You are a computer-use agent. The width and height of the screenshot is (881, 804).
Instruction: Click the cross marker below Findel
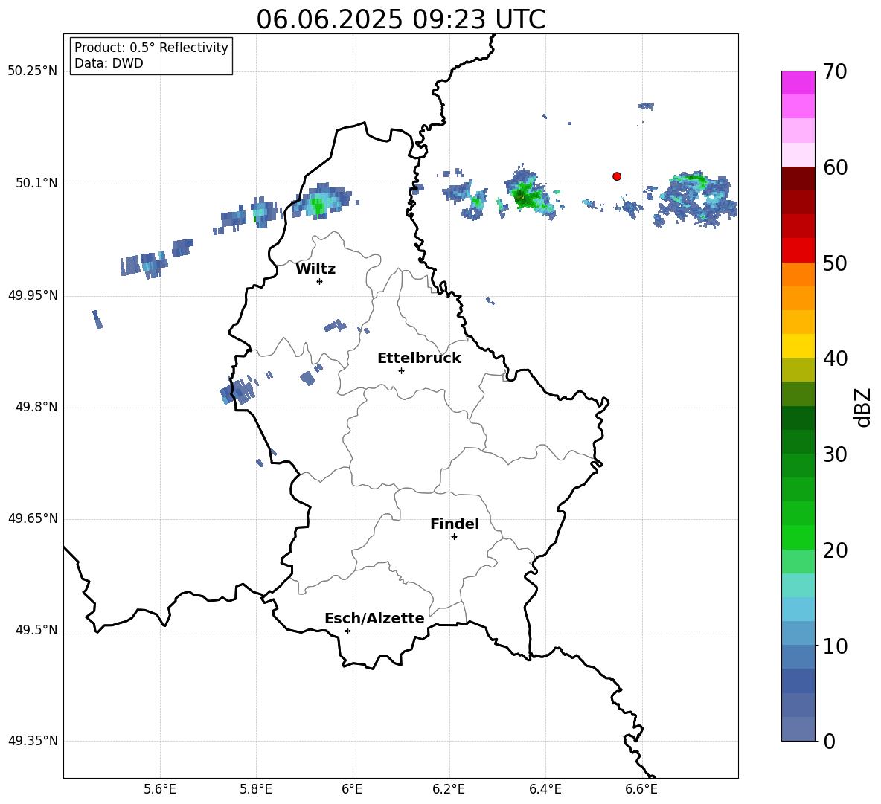coord(454,537)
